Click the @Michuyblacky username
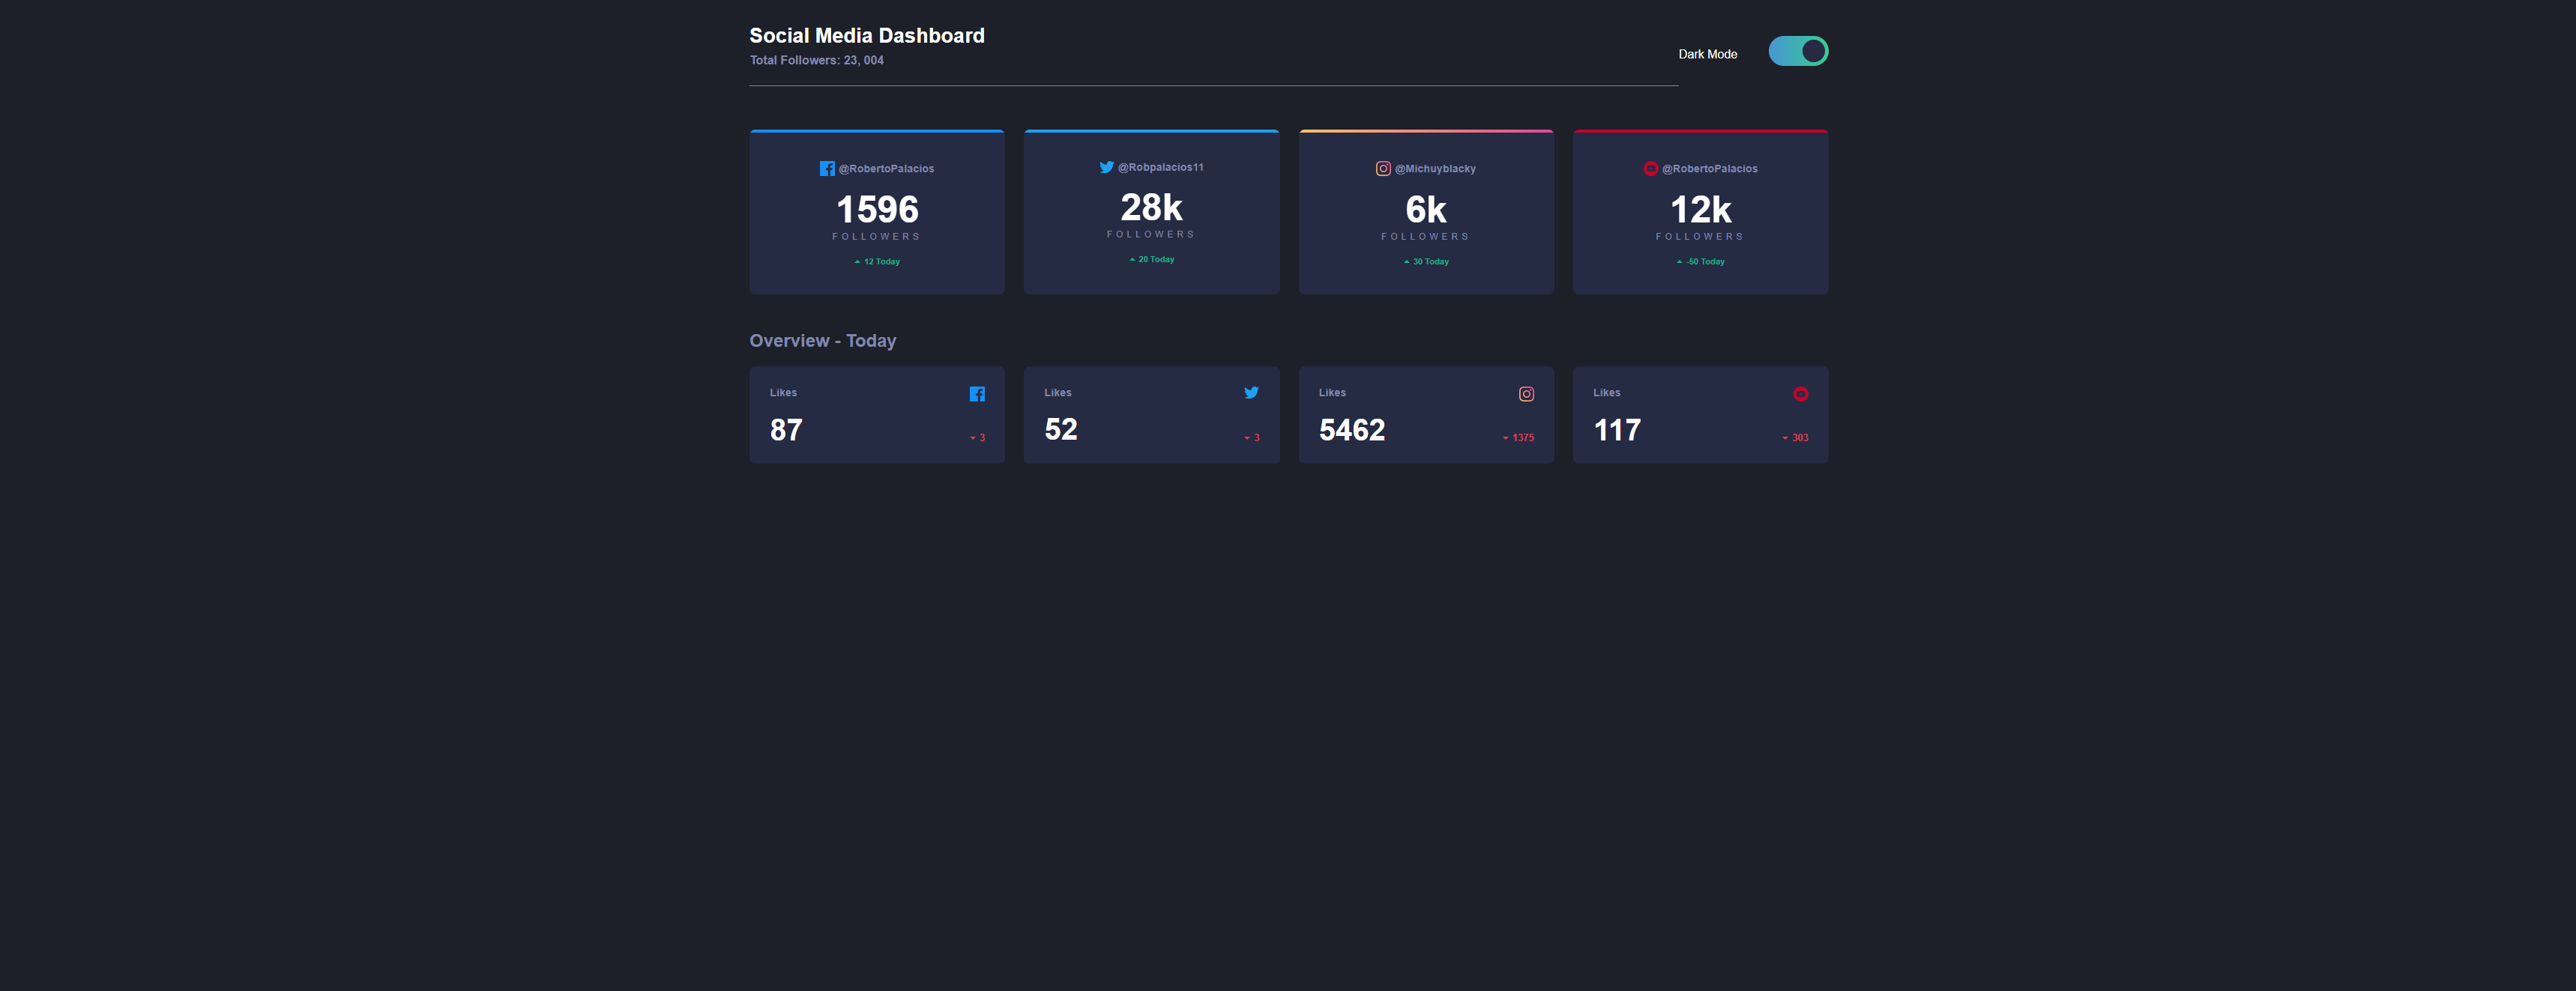 (1434, 169)
